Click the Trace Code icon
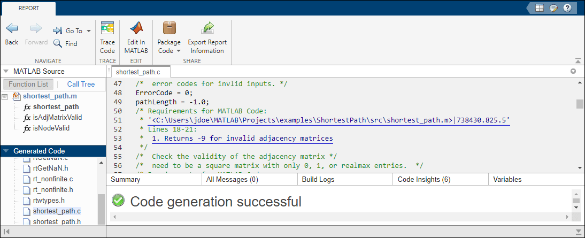Image resolution: width=585 pixels, height=238 pixels. [107, 29]
